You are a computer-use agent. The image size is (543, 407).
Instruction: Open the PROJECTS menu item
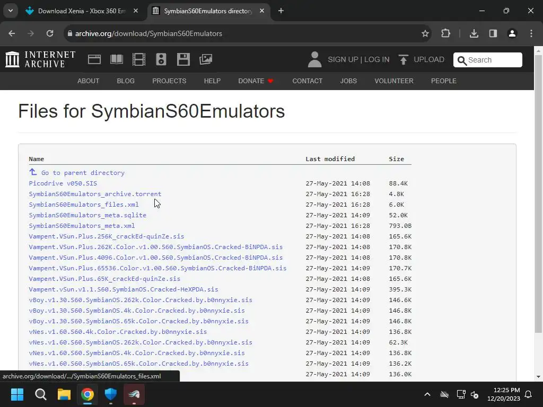click(169, 81)
